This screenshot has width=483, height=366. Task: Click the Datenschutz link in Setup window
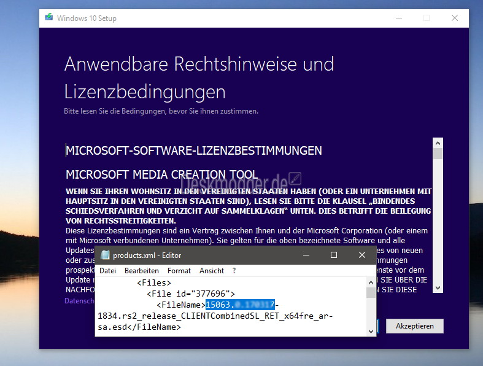[79, 301]
